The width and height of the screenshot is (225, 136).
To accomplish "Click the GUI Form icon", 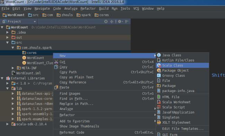I will pyautogui.click(x=159, y=134).
